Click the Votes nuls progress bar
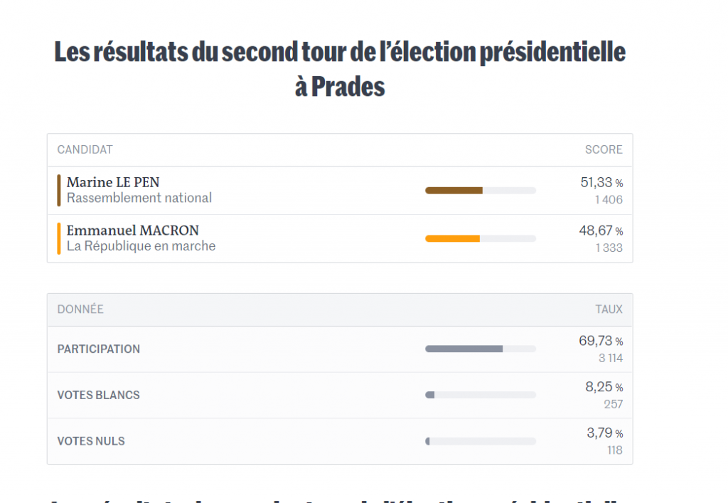This screenshot has height=503, width=728. pos(480,441)
